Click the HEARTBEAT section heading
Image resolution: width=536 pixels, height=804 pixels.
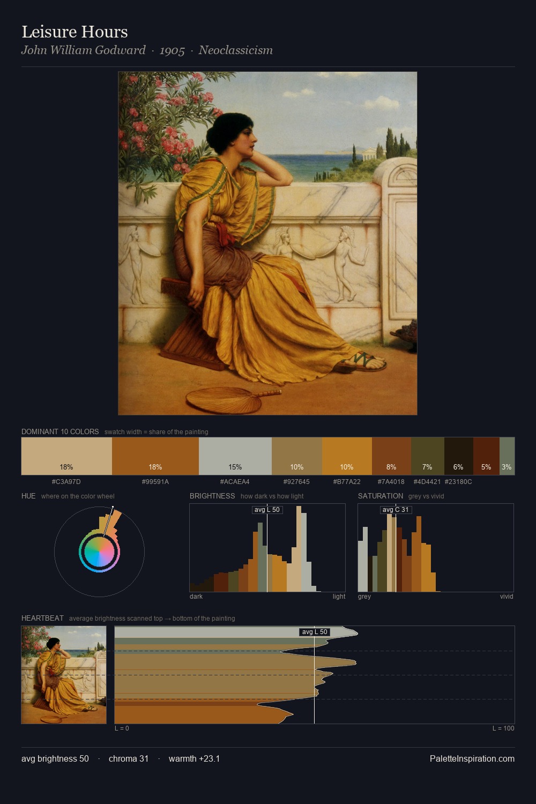point(42,618)
